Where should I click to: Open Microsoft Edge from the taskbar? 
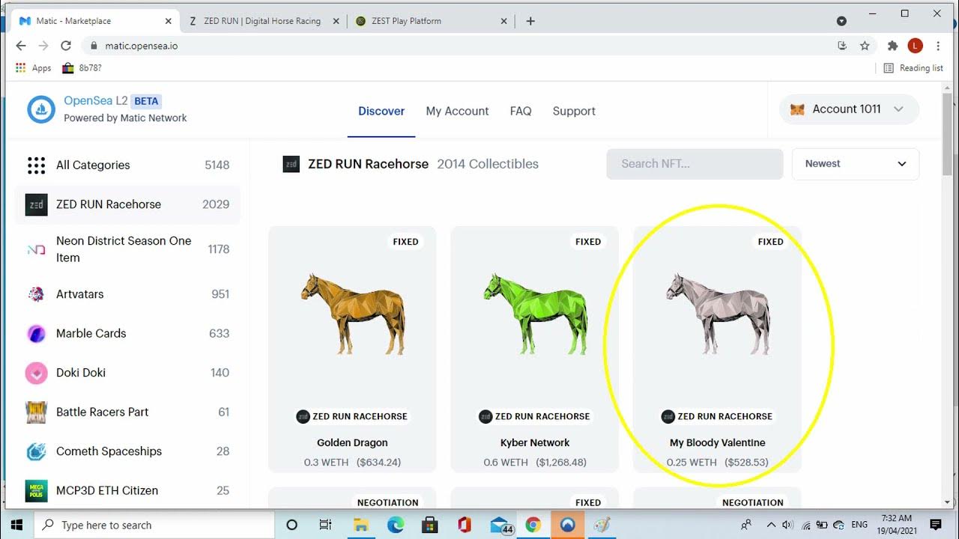(396, 525)
